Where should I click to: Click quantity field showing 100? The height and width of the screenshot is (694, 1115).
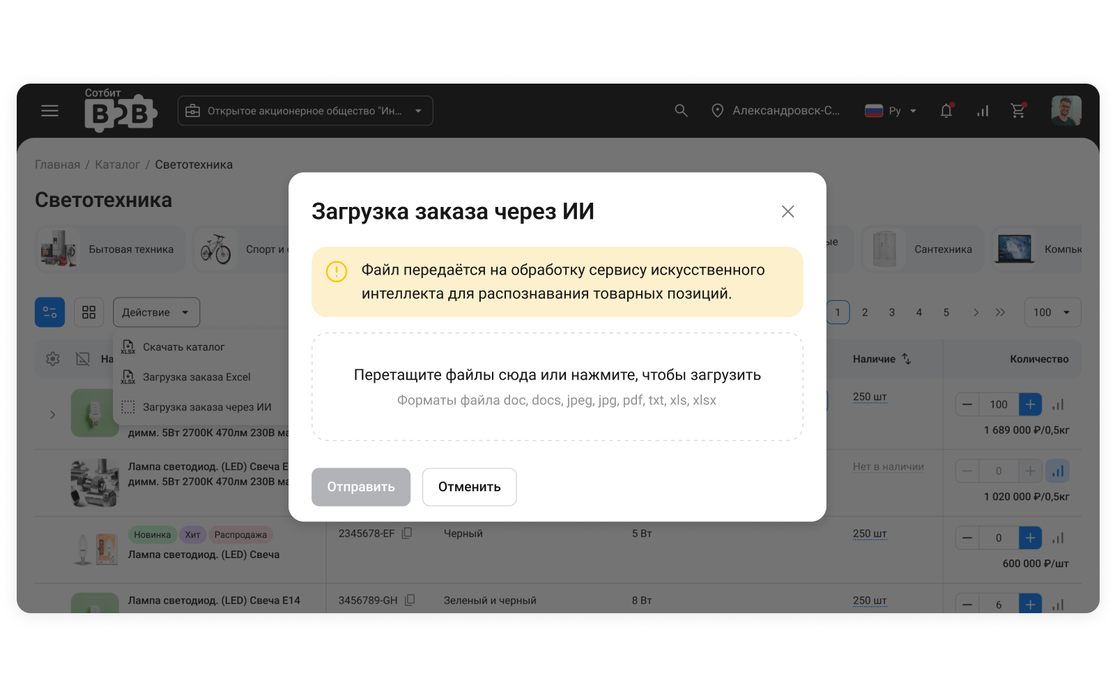[x=999, y=404]
